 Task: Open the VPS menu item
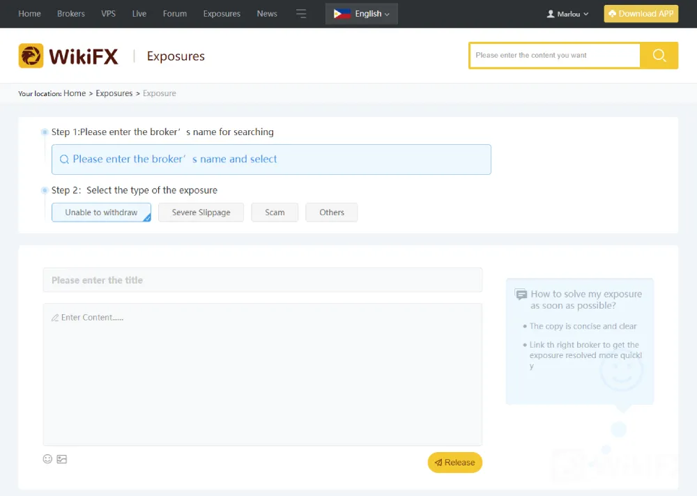pos(109,14)
